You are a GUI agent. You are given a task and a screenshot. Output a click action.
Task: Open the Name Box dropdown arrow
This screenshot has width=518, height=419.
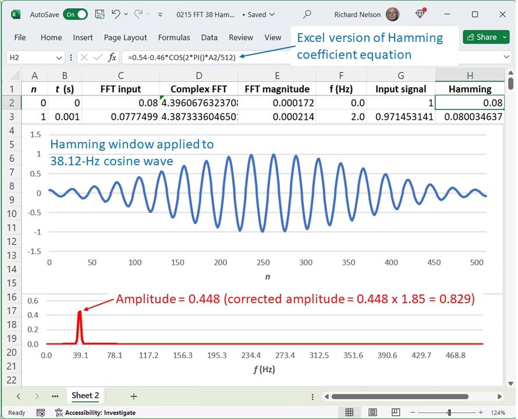(59, 57)
